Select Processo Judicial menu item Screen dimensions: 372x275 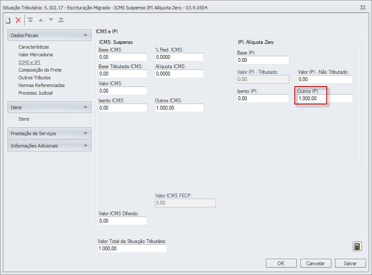tap(35, 93)
